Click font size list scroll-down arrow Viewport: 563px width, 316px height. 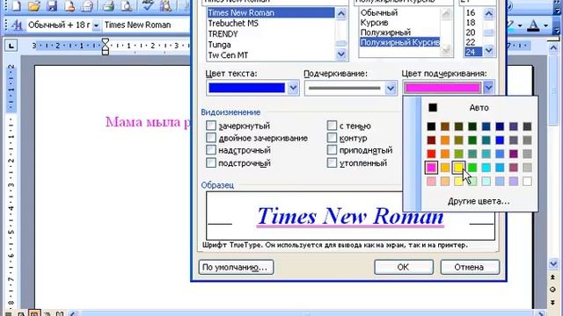[x=489, y=51]
